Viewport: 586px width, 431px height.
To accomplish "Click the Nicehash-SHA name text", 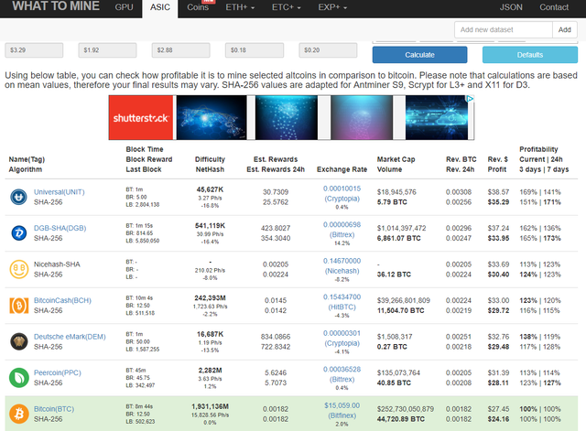I will (x=57, y=264).
